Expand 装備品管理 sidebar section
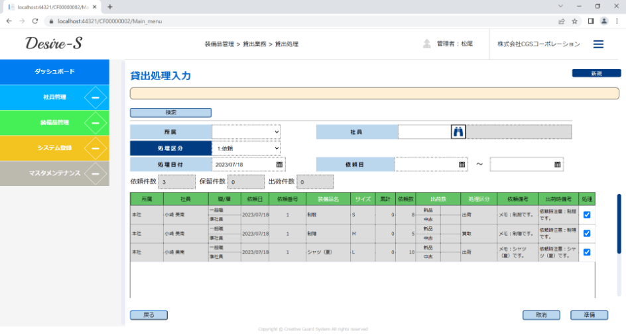 point(95,123)
